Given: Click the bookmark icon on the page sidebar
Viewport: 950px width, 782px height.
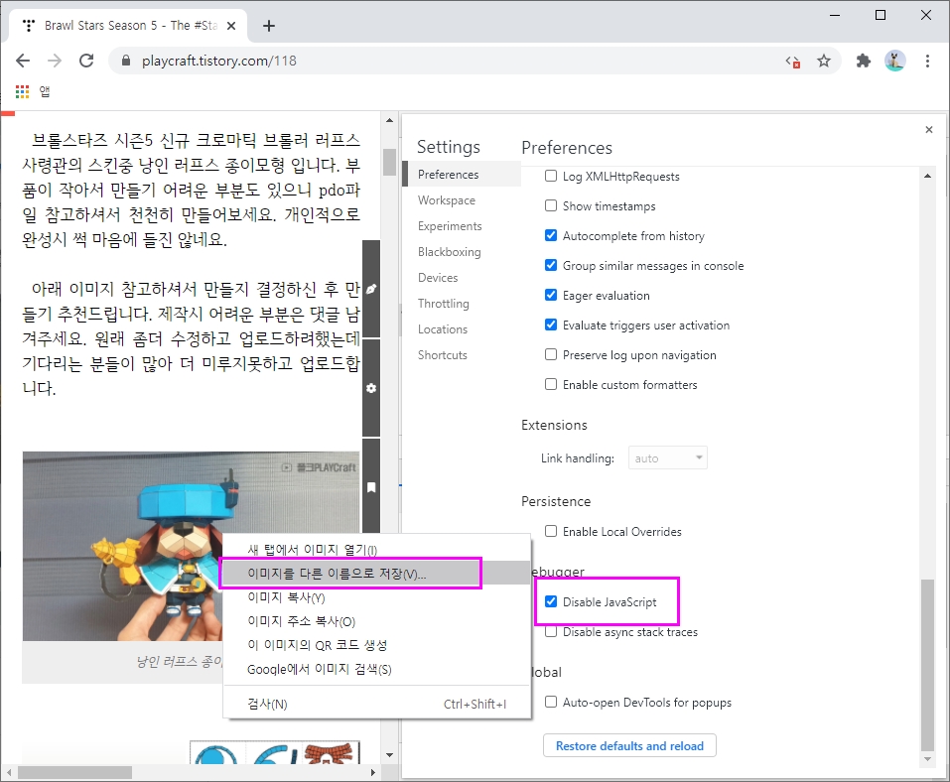Looking at the screenshot, I should click(371, 487).
